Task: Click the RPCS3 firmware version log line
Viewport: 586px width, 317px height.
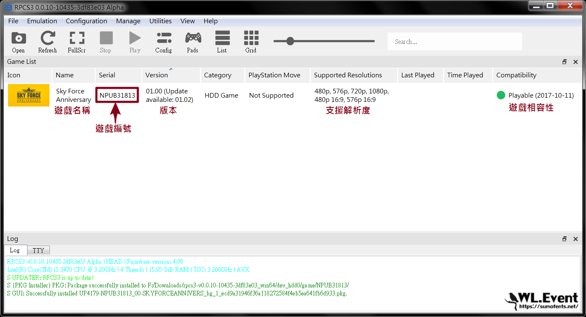Action: [x=95, y=262]
